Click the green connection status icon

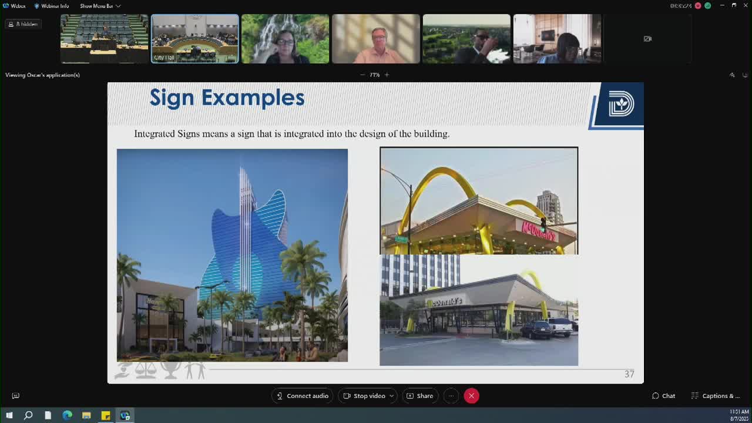point(707,5)
